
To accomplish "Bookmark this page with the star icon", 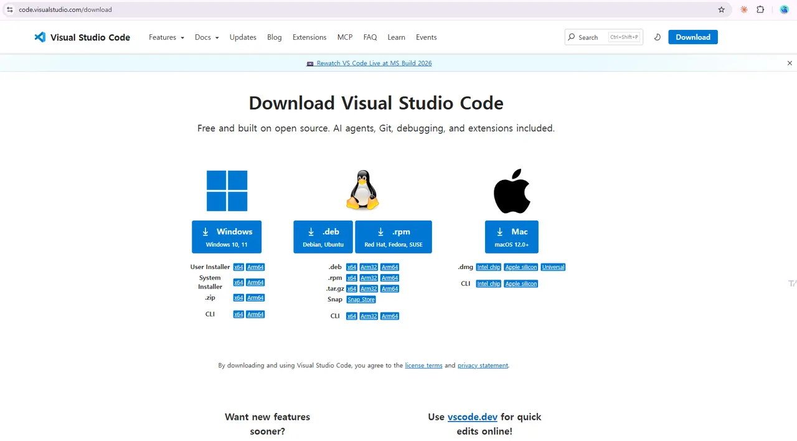I will (722, 9).
